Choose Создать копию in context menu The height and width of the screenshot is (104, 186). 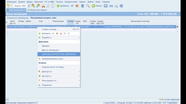[x=59, y=29]
